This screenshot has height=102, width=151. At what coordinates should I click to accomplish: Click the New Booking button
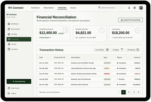pyautogui.click(x=19, y=81)
